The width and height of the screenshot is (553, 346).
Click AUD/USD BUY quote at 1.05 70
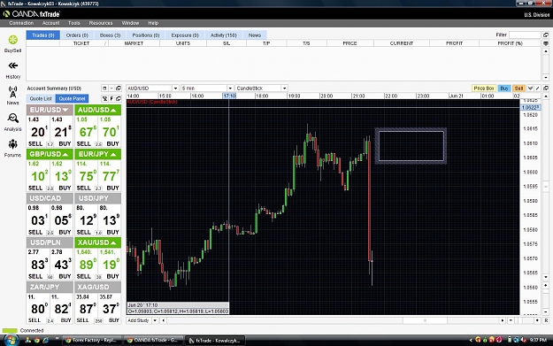click(x=110, y=132)
